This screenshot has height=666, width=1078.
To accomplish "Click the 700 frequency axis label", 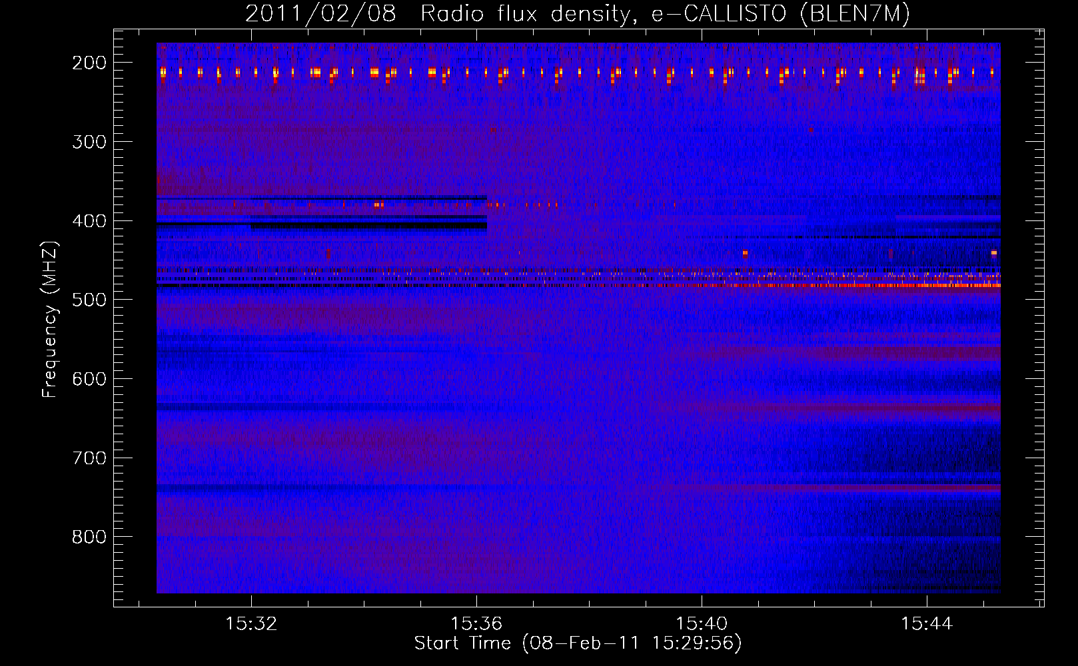I will (89, 458).
